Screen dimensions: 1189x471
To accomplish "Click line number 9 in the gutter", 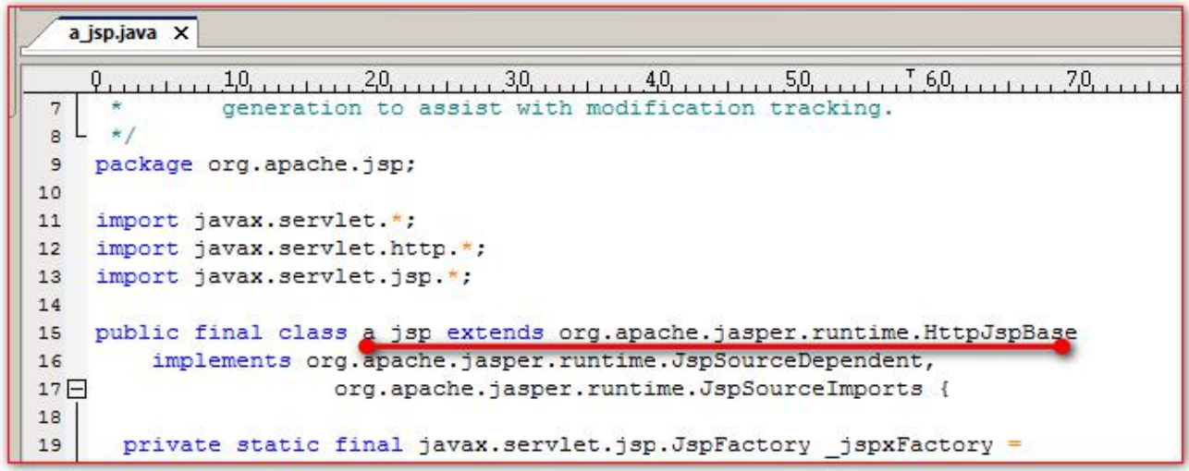I will [55, 165].
